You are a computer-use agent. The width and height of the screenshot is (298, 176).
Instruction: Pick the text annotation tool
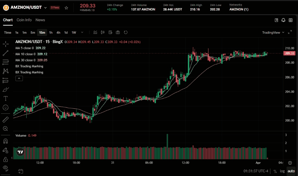(6, 98)
